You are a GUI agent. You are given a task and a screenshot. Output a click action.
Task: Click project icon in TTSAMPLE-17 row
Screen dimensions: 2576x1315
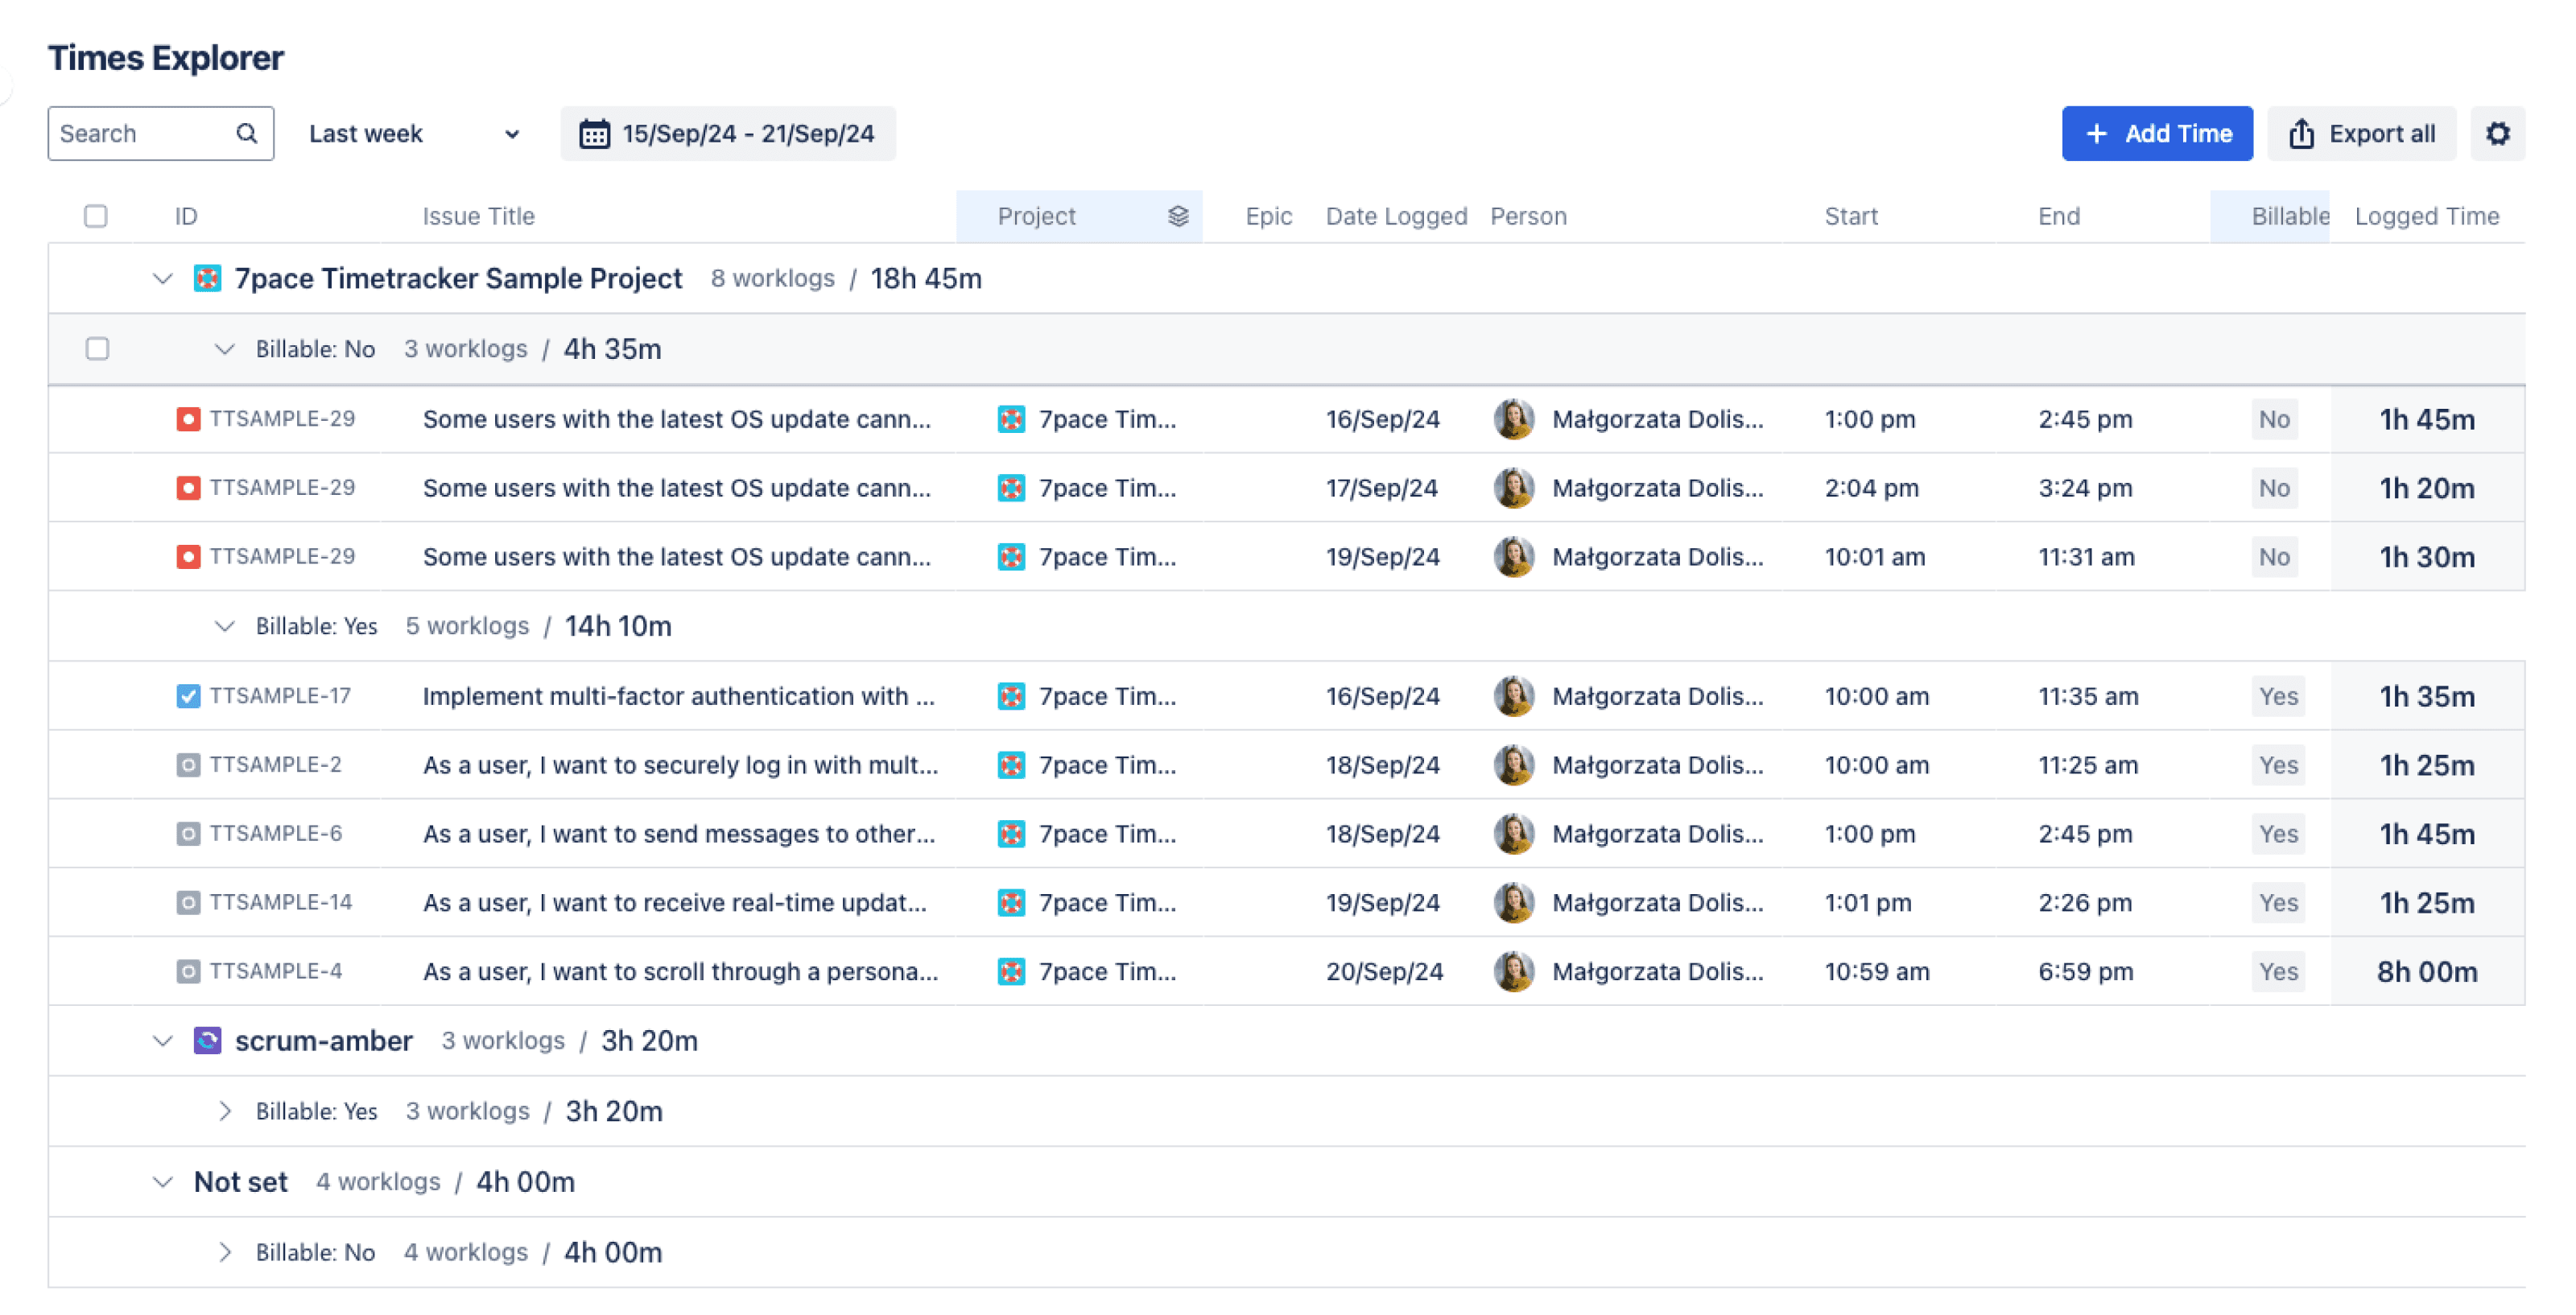[x=1011, y=696]
